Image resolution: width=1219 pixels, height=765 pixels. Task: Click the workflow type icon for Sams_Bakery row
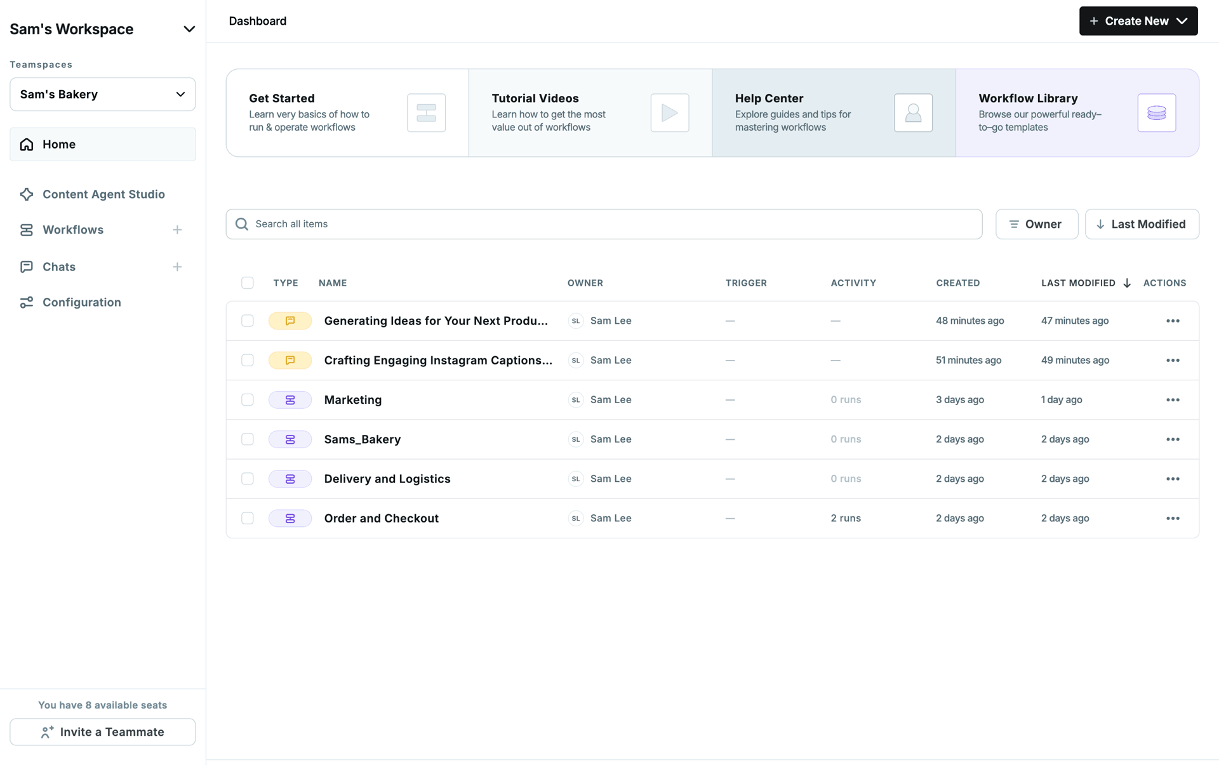[x=290, y=439]
